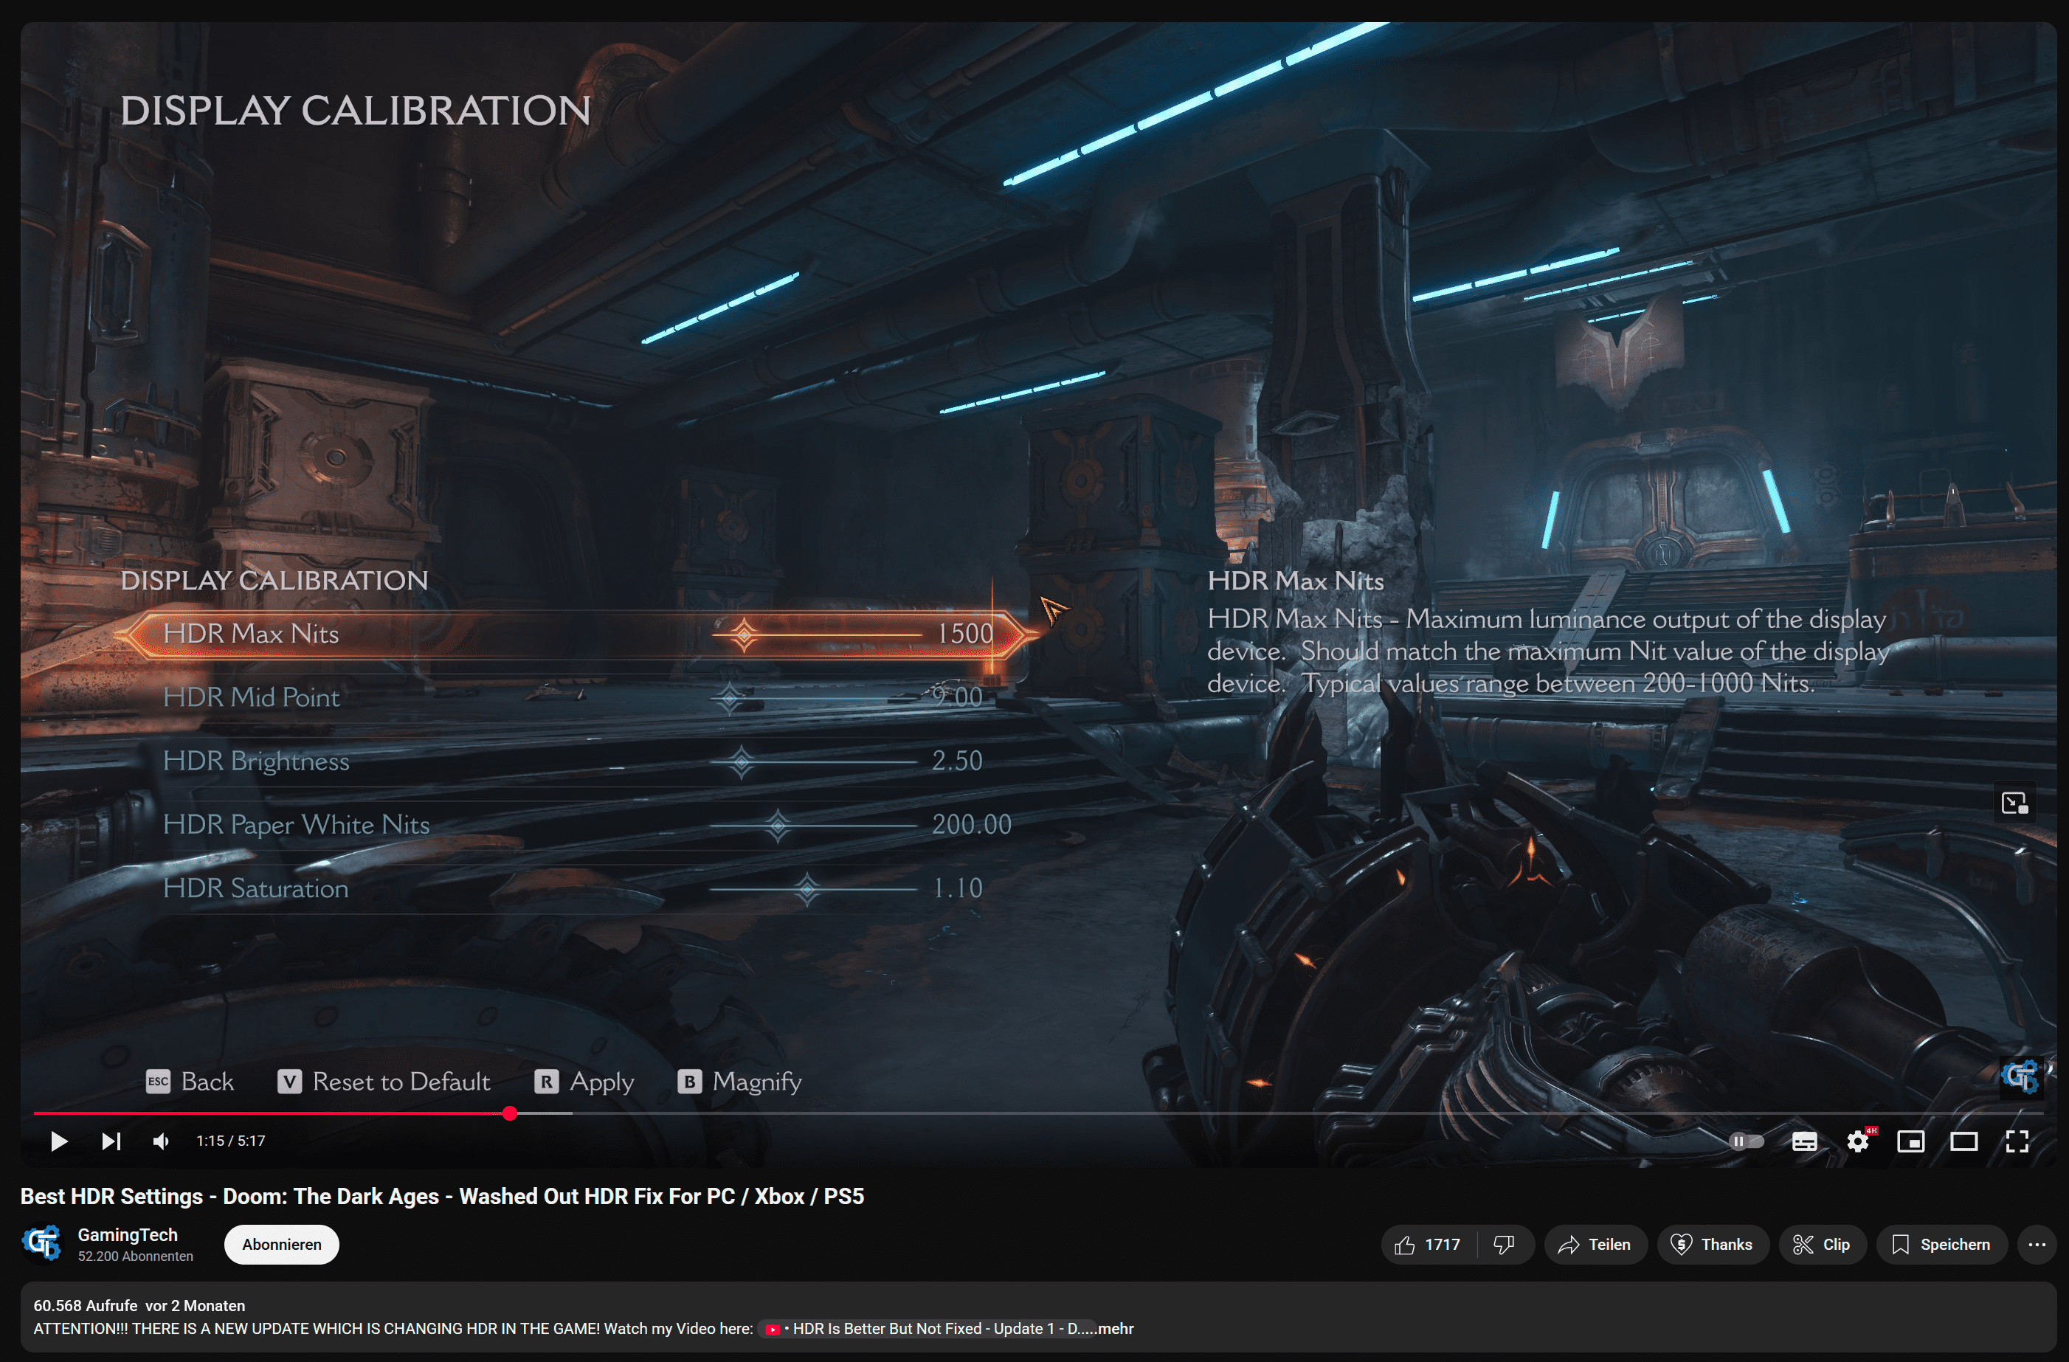The image size is (2069, 1362).
Task: Click the 2.50 Brightness value
Action: (x=956, y=761)
